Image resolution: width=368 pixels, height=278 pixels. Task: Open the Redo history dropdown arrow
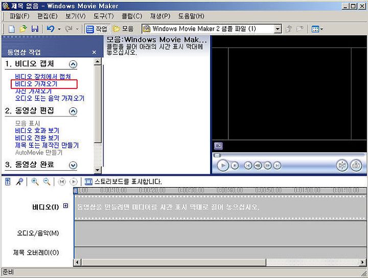pyautogui.click(x=77, y=29)
